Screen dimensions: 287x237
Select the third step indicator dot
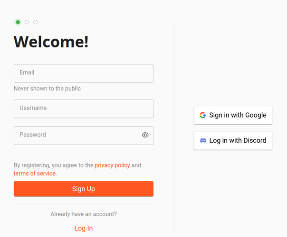pos(36,22)
